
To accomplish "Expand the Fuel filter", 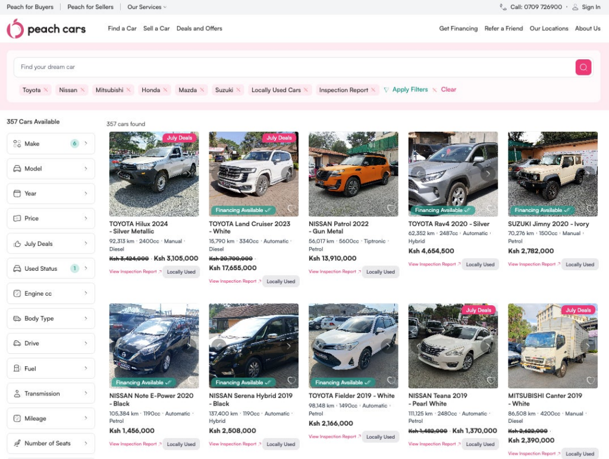I will [x=51, y=368].
